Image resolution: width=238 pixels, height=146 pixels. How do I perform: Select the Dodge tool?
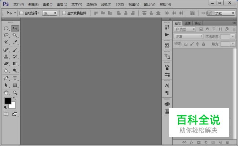[x=15, y=70]
